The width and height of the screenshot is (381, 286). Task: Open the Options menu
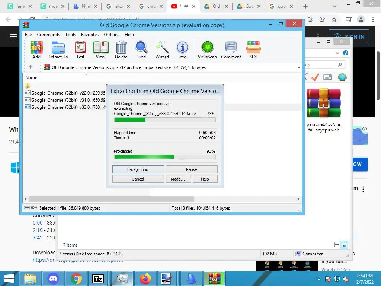[x=112, y=35]
